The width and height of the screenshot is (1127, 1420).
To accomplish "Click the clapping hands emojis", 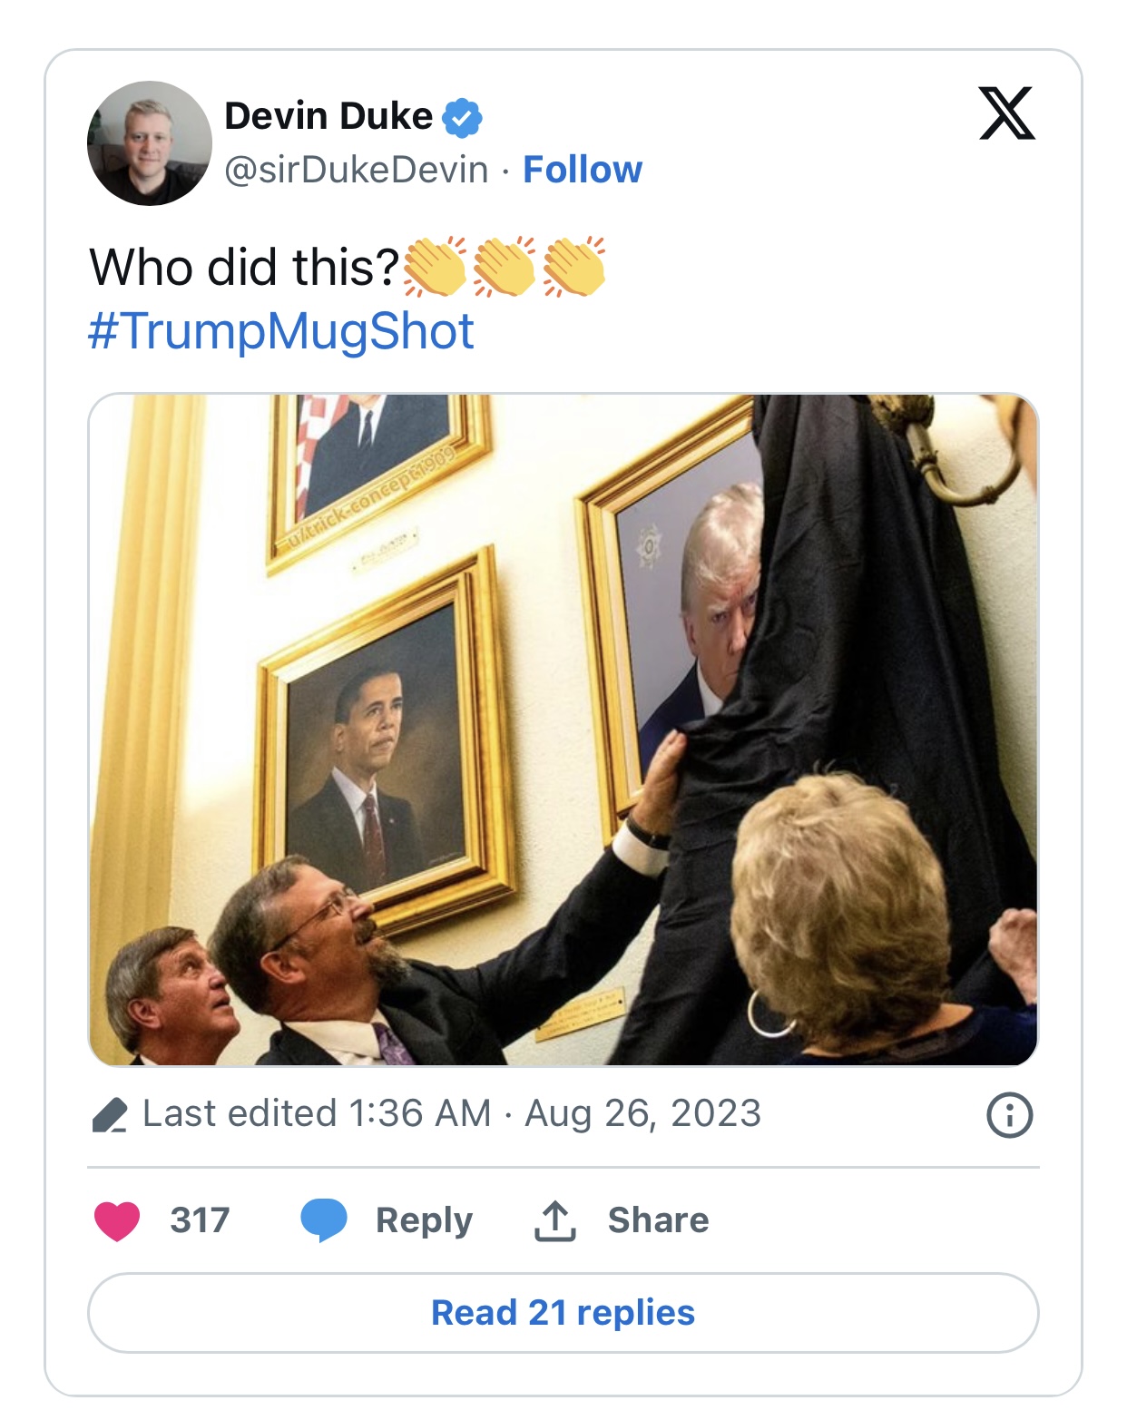I will (x=505, y=268).
